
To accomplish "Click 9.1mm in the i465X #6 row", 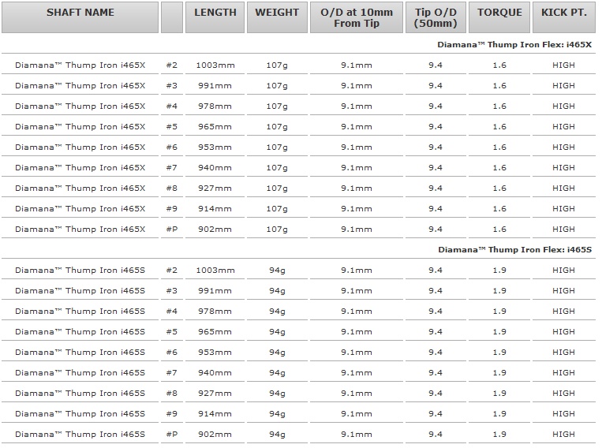I will 357,147.
